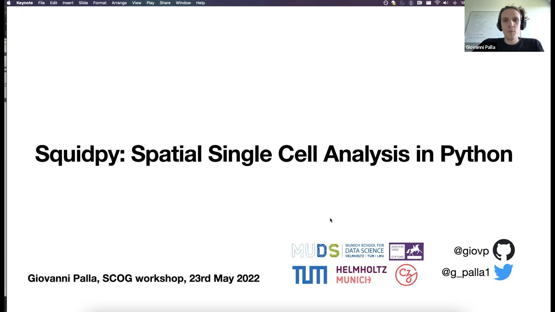Click the @g_palla1 Twitter handle
This screenshot has width=555, height=312.
[x=465, y=273]
